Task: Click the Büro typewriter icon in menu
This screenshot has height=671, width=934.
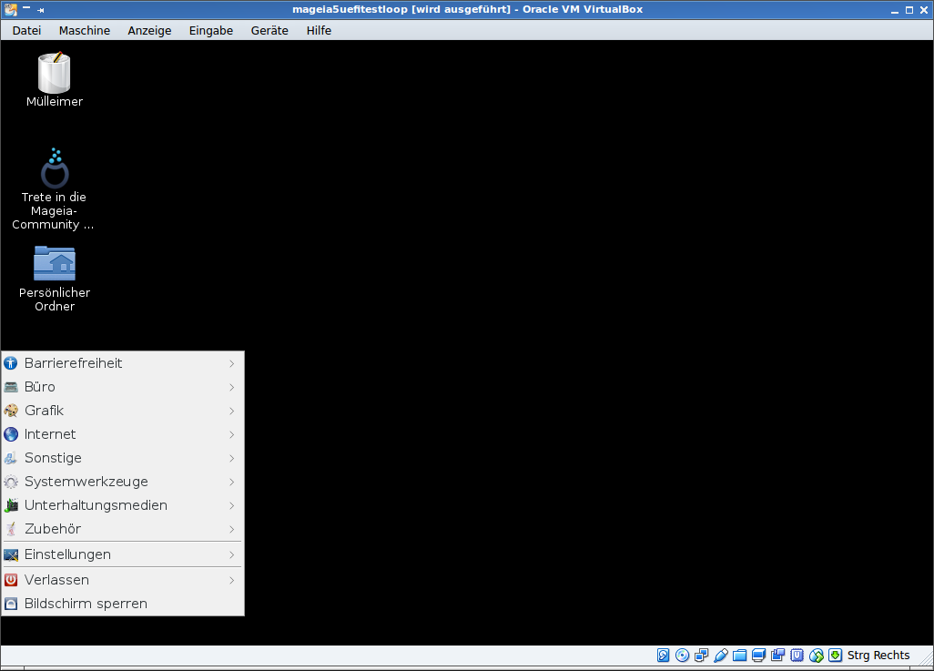Action: (11, 387)
